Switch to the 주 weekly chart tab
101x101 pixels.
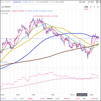[x=94, y=7]
